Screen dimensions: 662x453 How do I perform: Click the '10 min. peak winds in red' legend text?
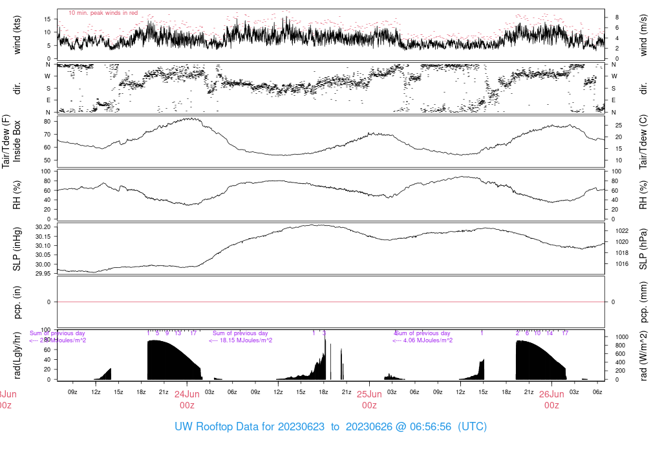point(103,13)
